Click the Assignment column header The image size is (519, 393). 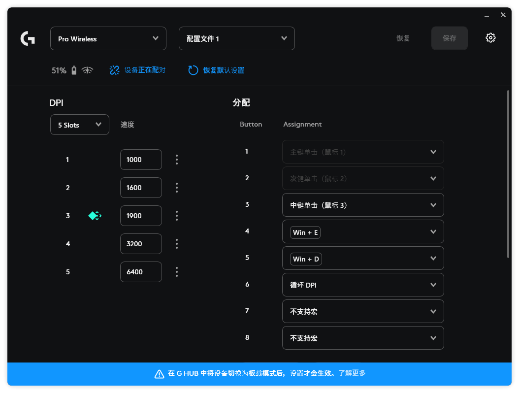(x=302, y=125)
